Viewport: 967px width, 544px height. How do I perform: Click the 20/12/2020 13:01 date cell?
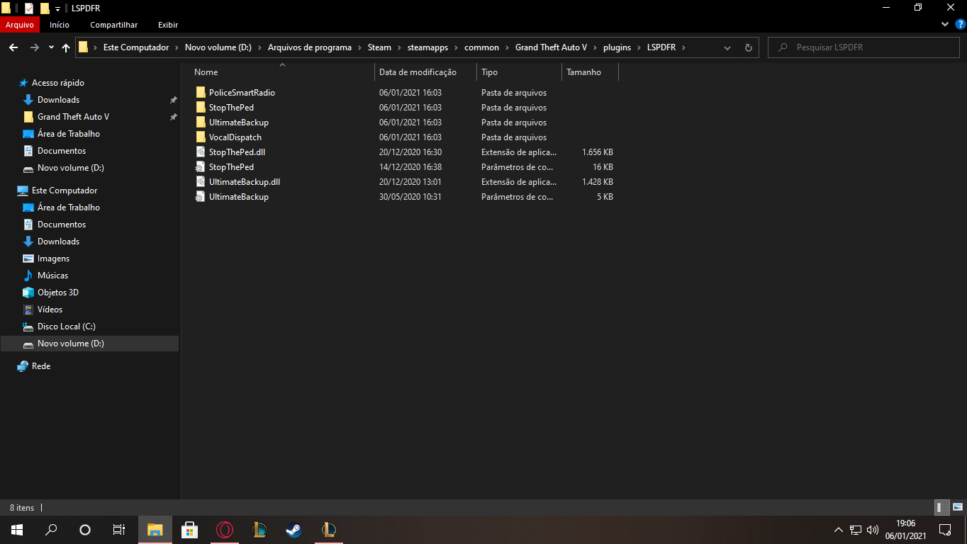click(x=410, y=182)
